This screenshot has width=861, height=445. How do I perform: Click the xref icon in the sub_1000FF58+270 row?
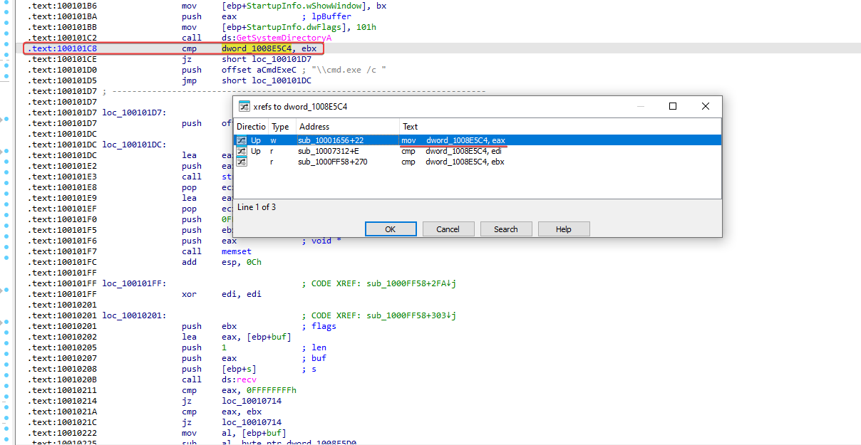pos(242,162)
